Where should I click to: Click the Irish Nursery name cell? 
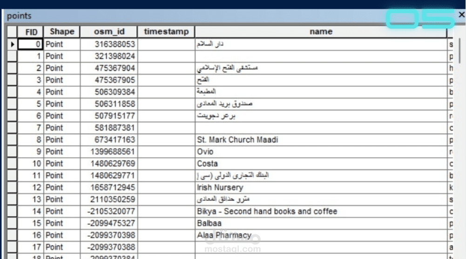point(321,187)
